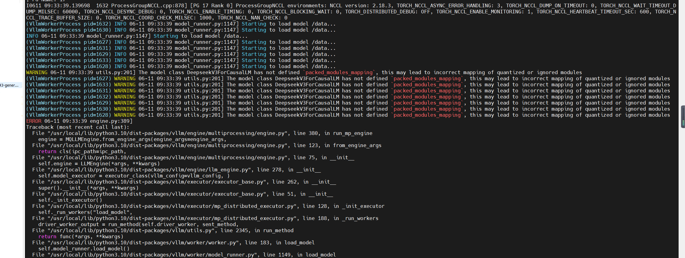Click 'self.engine = LLMEngine(*args, **kwargs)' line
Viewport: 685px width, 258px height.
point(99,163)
